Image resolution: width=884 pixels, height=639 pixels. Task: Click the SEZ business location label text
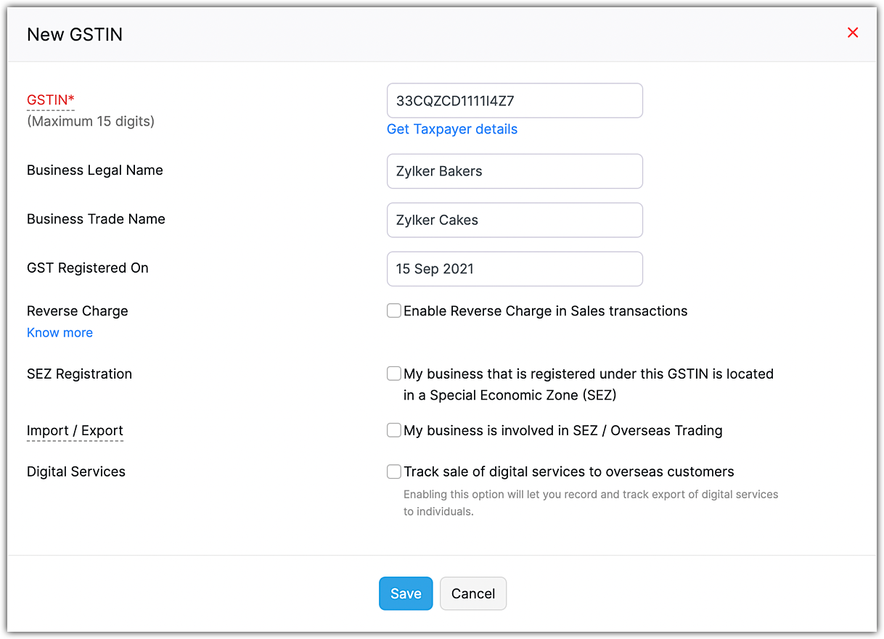pos(588,384)
